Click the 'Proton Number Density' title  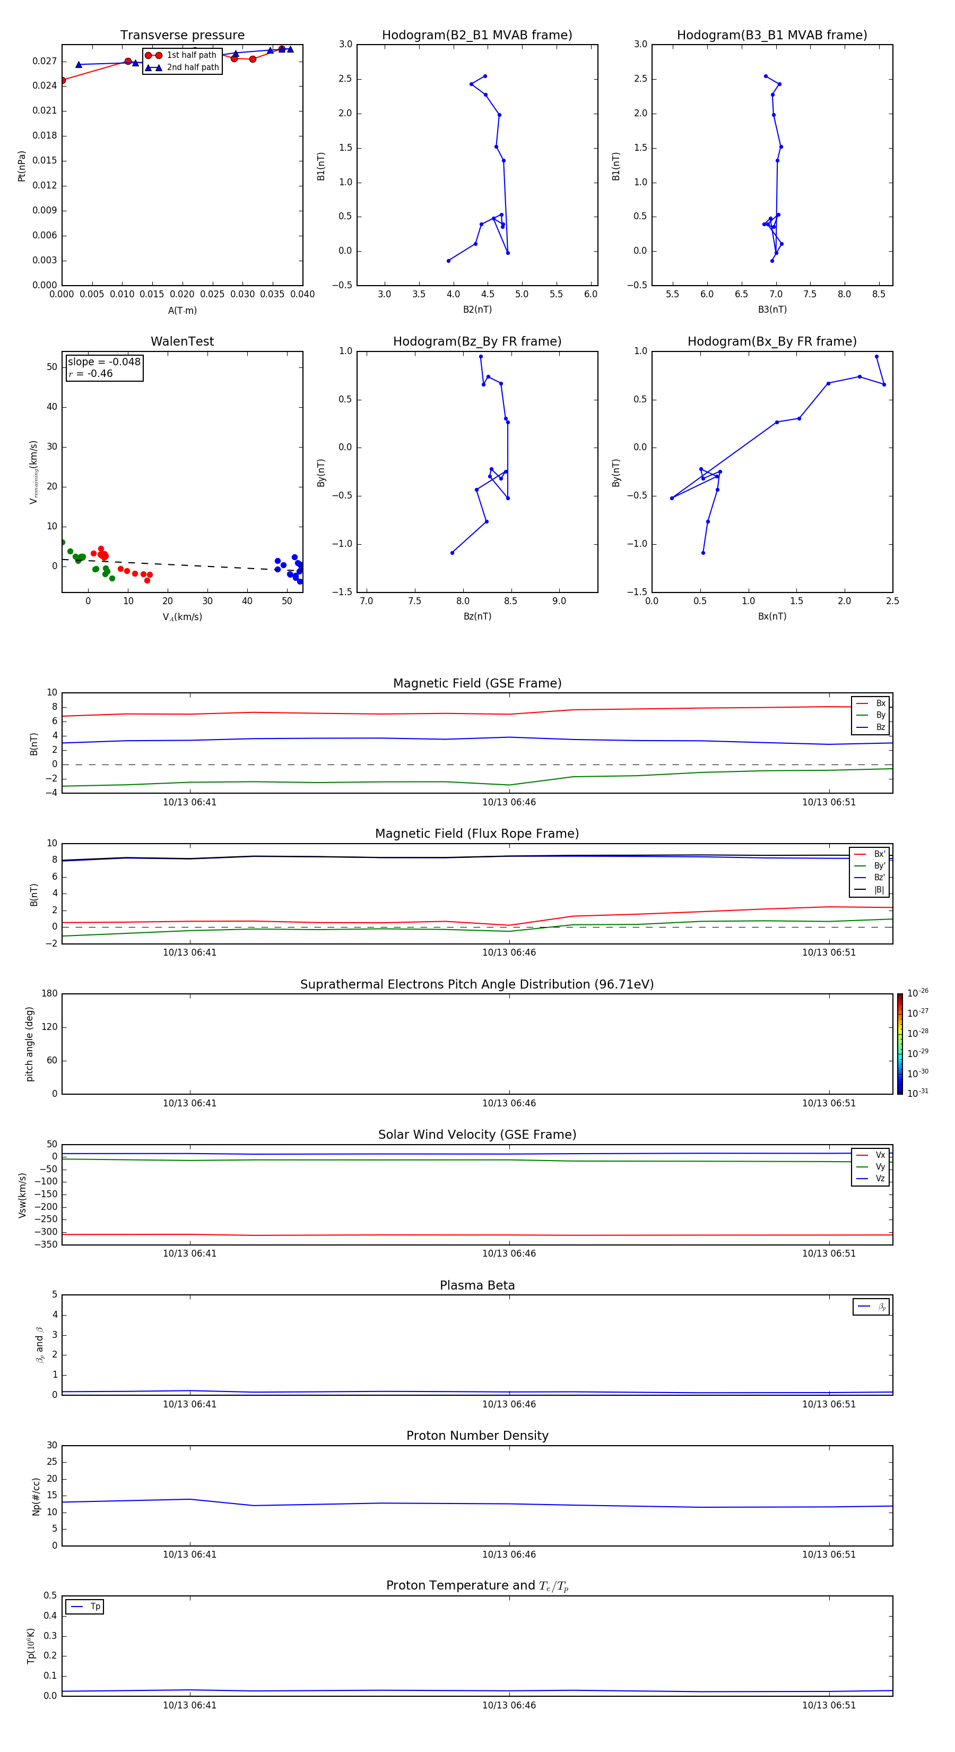[x=477, y=1436]
